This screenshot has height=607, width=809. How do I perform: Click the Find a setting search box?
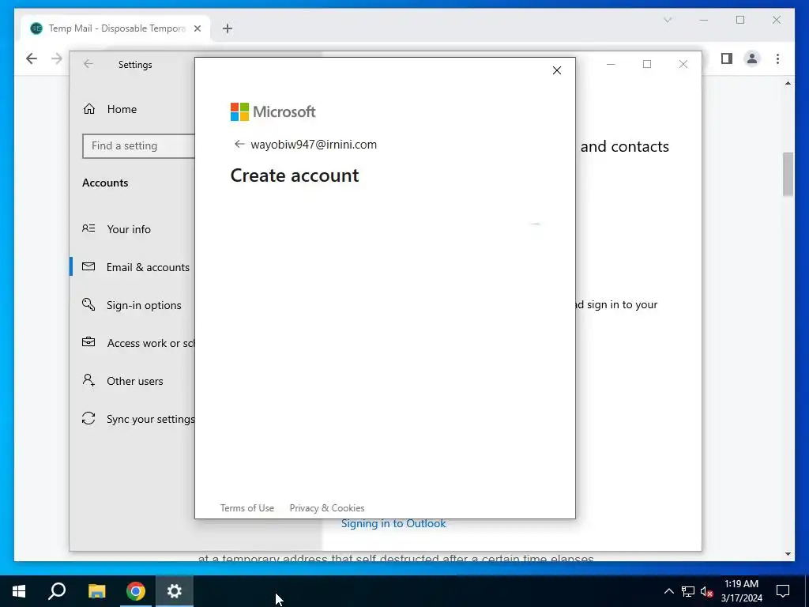coord(138,146)
